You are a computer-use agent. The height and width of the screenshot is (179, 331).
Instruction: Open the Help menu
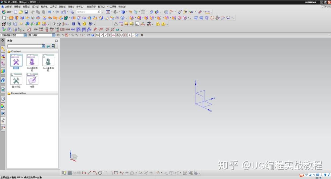[122, 7]
